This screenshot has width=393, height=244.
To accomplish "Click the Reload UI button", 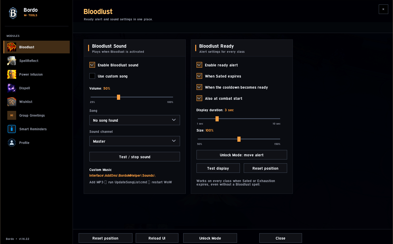I will pyautogui.click(x=157, y=238).
